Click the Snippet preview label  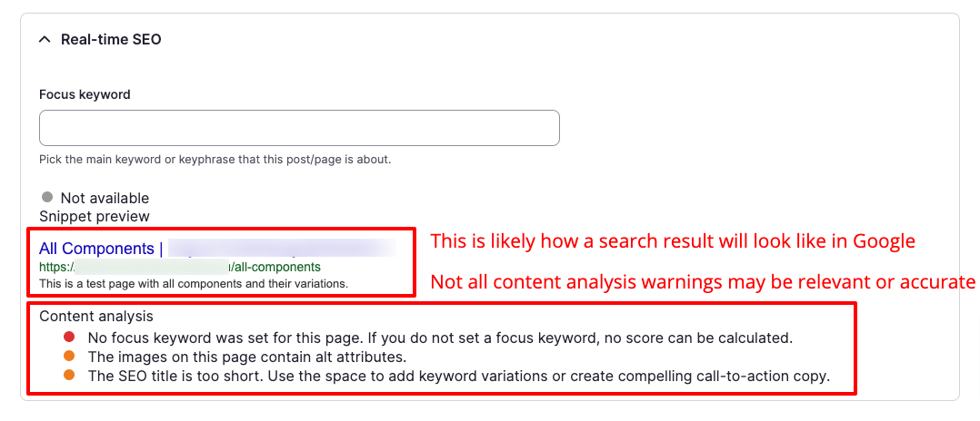(x=94, y=216)
